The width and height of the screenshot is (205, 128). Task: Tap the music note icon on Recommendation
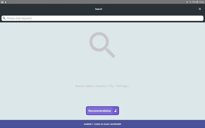(x=116, y=111)
